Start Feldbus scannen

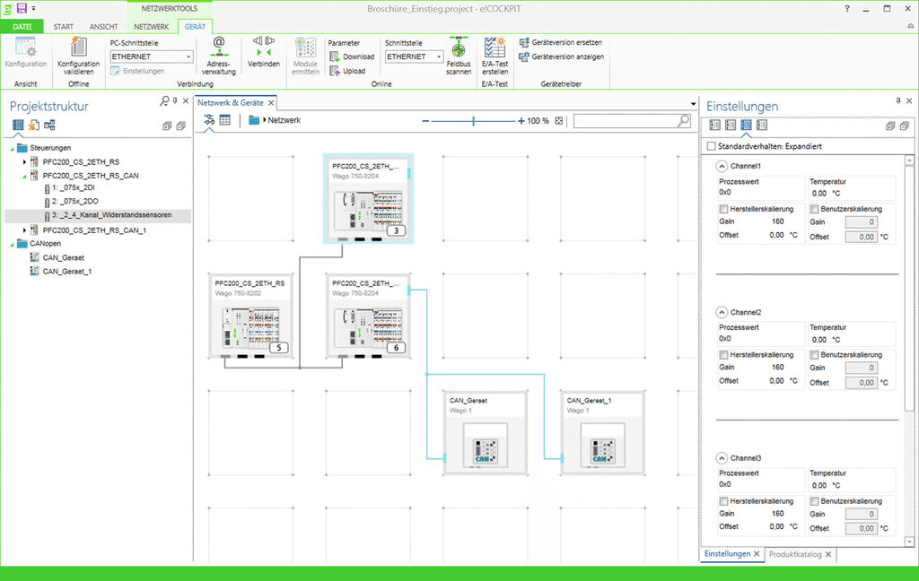pos(459,48)
